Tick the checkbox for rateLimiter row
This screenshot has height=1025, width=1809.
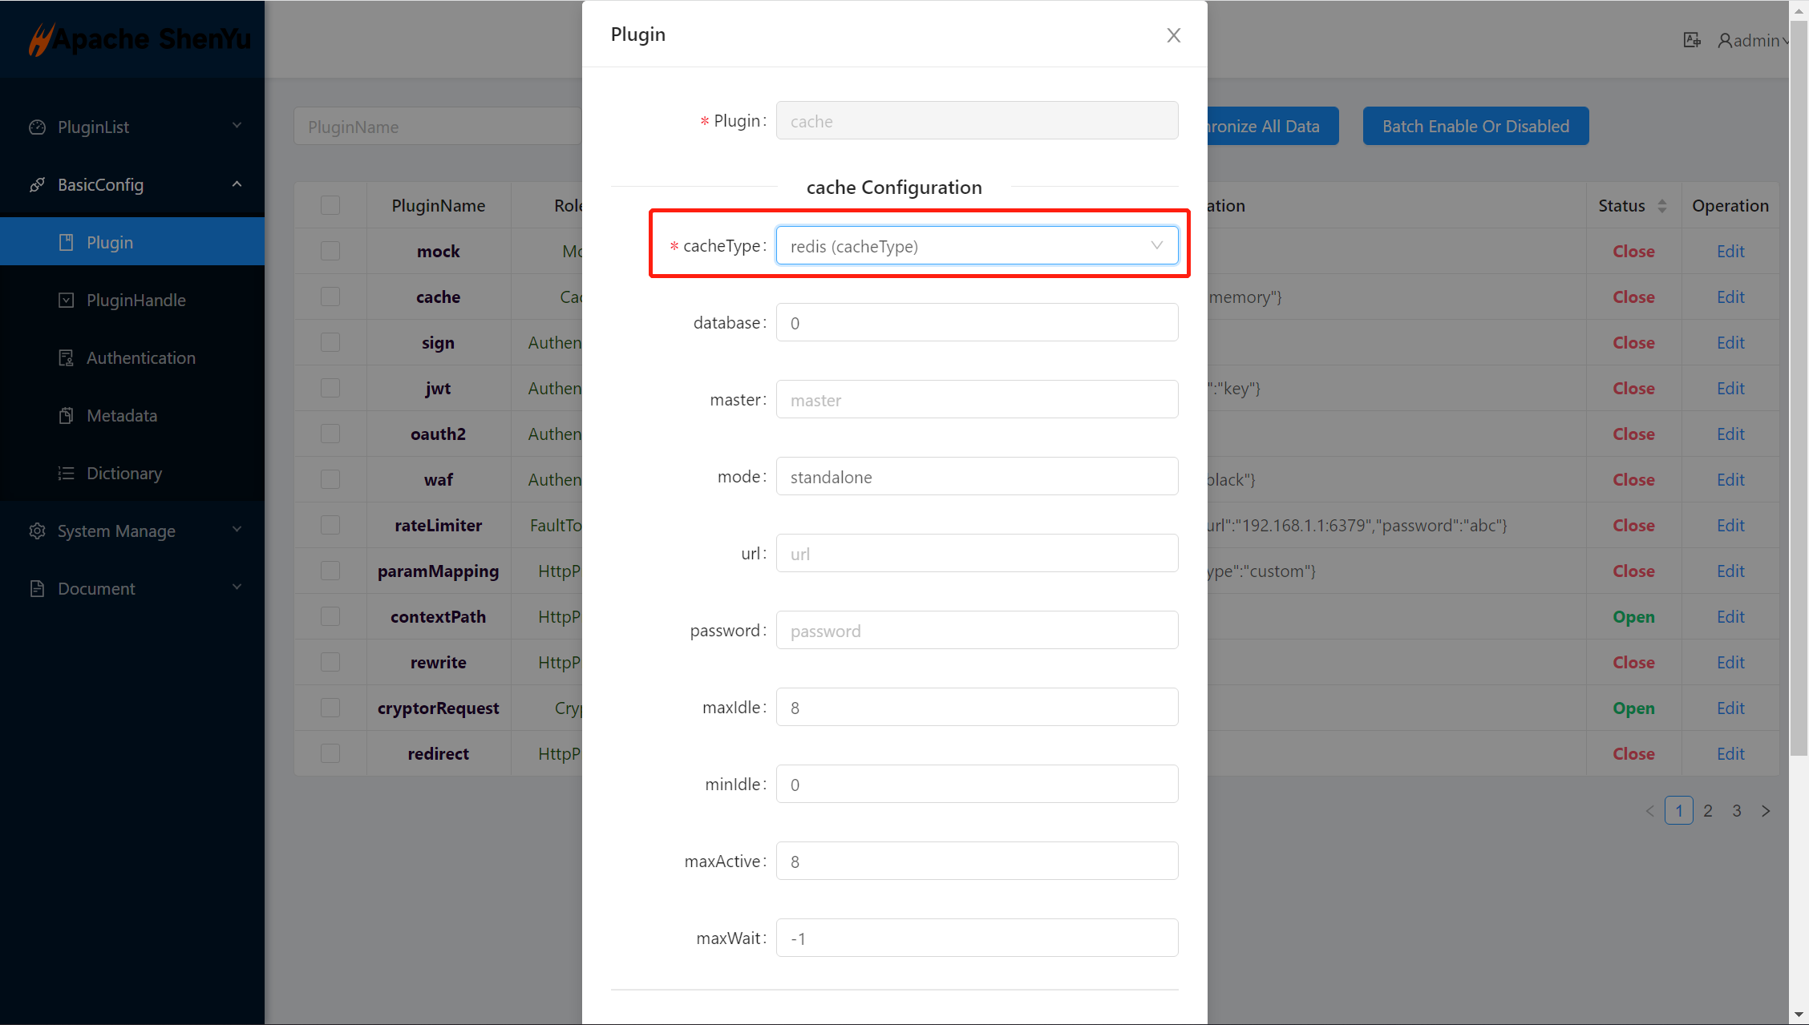point(330,526)
